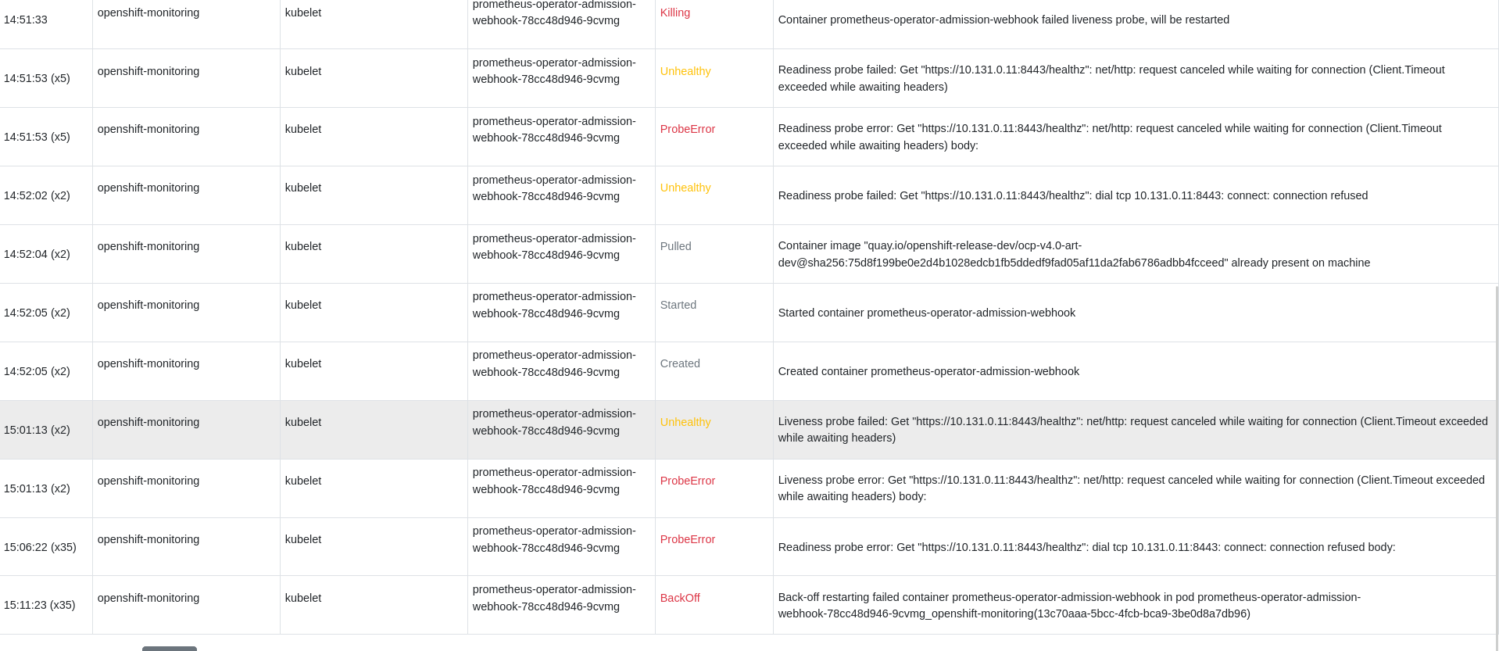Select the Created reason cell
Viewport: 1499px width, 651px height.
click(680, 363)
